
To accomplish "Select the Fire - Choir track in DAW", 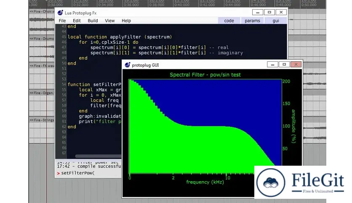I will tap(42, 11).
